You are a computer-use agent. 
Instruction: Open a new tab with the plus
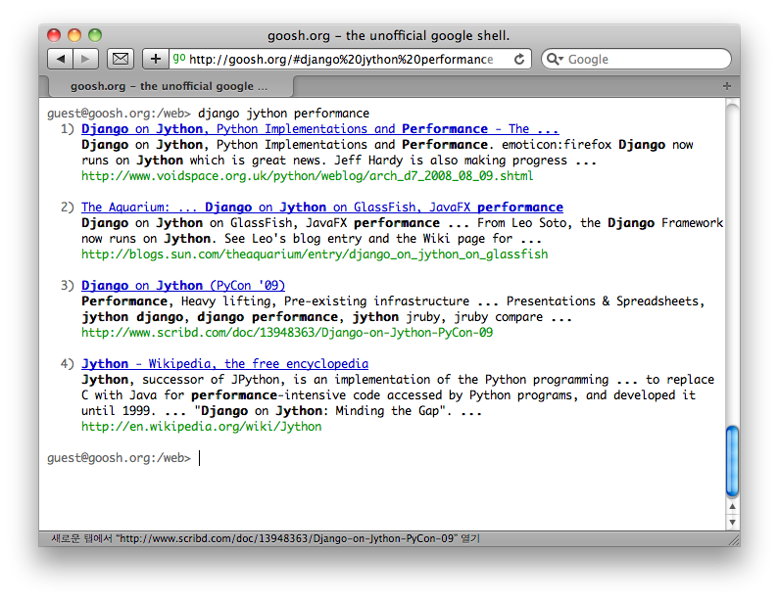pos(727,86)
